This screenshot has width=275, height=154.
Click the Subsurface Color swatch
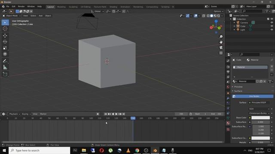point(261,138)
